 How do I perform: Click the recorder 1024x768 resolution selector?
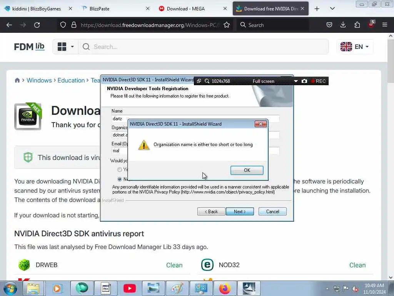(x=220, y=81)
